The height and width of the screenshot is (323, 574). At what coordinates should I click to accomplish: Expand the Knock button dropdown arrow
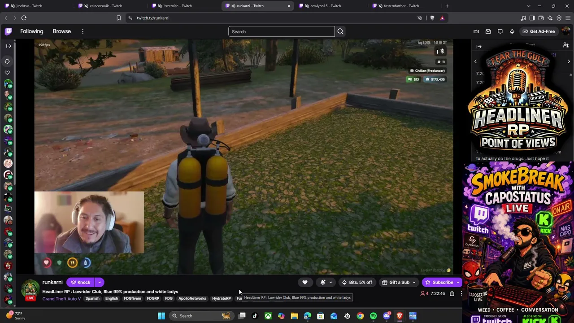tap(100, 282)
